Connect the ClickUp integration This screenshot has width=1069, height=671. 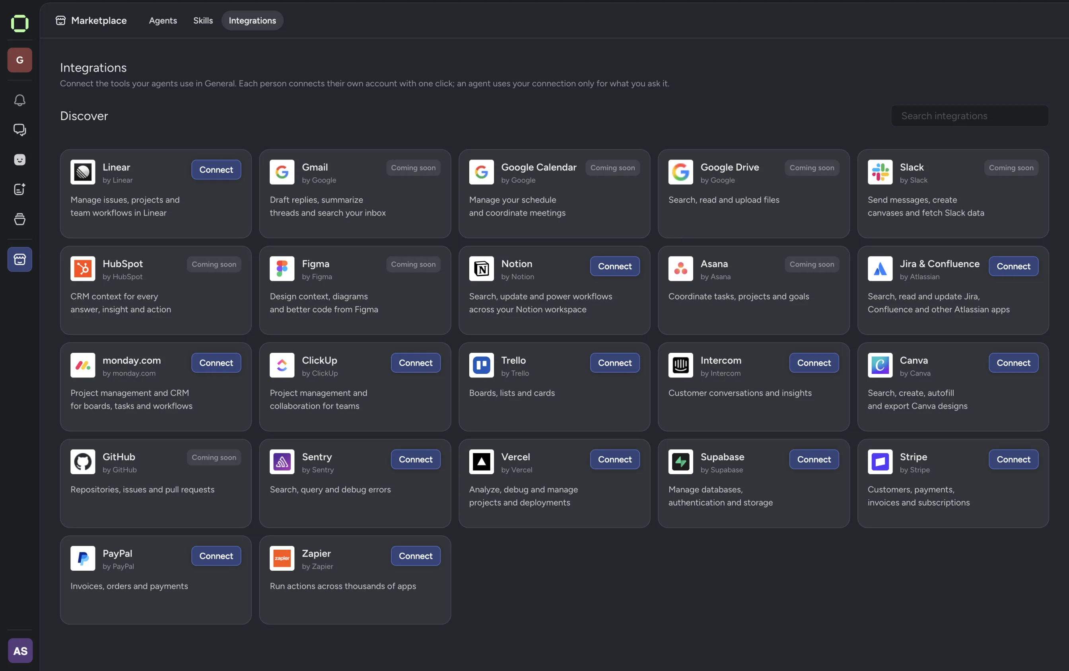point(415,363)
